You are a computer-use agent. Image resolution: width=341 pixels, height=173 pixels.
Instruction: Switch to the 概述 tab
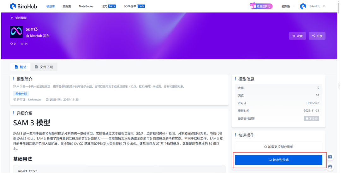(21, 67)
